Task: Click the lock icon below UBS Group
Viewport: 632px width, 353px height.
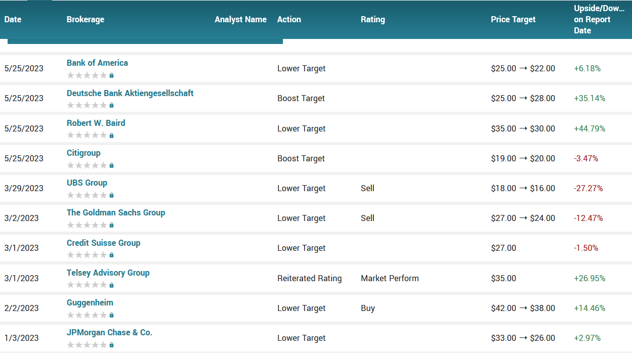Action: tap(111, 195)
